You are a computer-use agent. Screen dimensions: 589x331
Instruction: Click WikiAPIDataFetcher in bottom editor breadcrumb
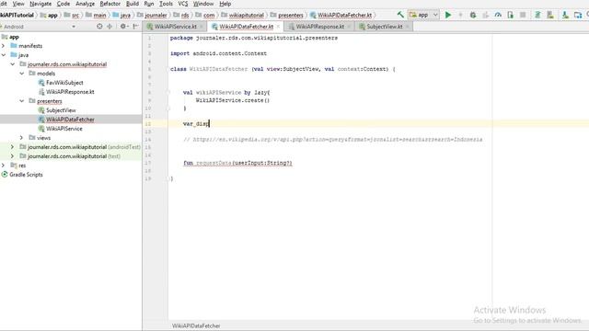[196, 325]
